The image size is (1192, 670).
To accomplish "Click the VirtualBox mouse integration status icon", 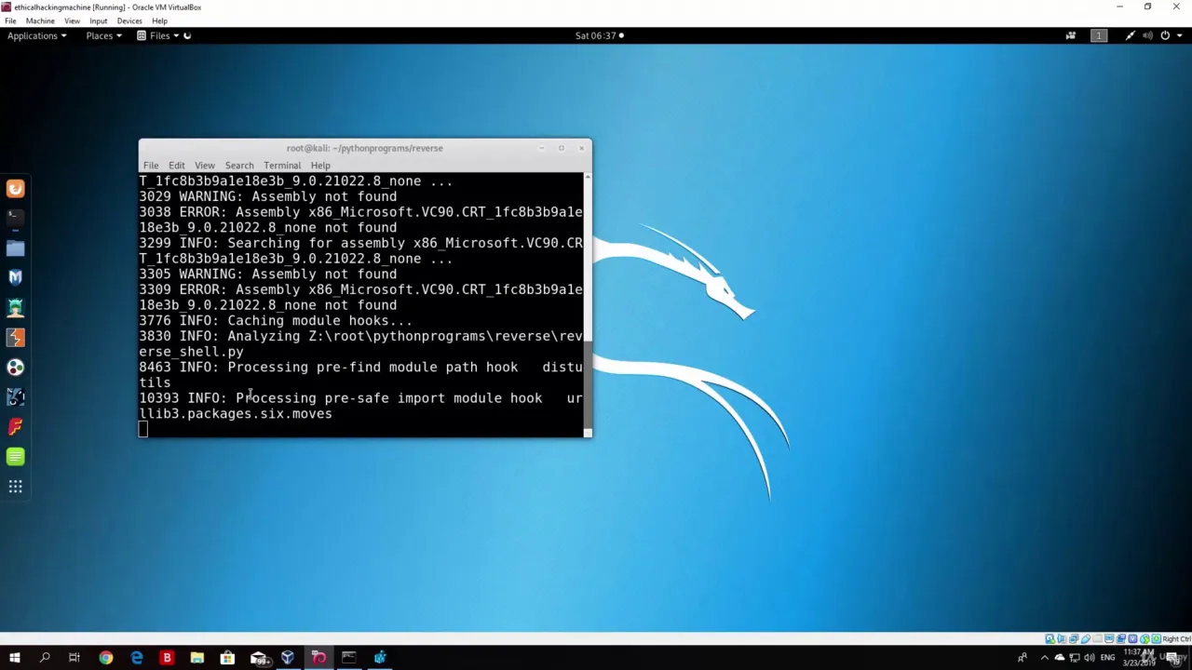I will coord(1145,639).
